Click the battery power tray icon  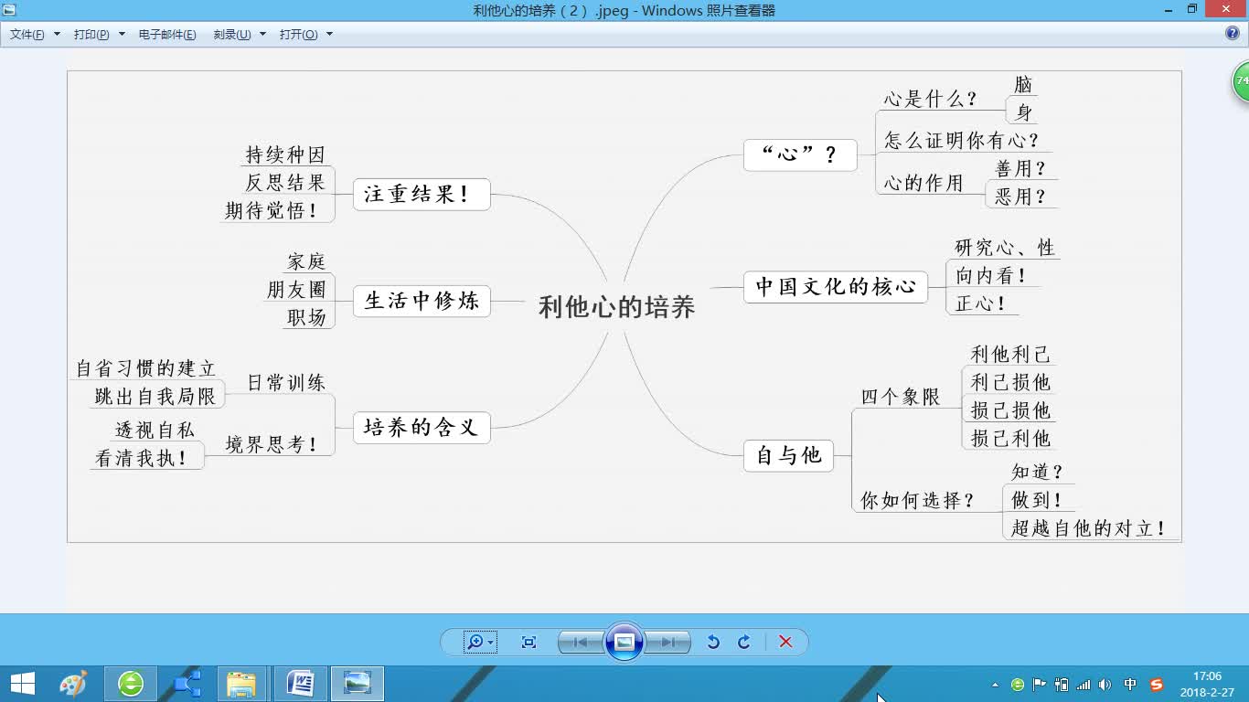point(1062,685)
